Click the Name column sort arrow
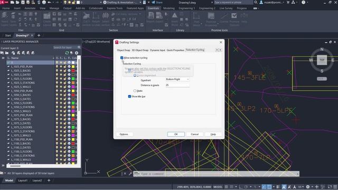Viewport: 338px width, 190px height. click(x=53, y=58)
